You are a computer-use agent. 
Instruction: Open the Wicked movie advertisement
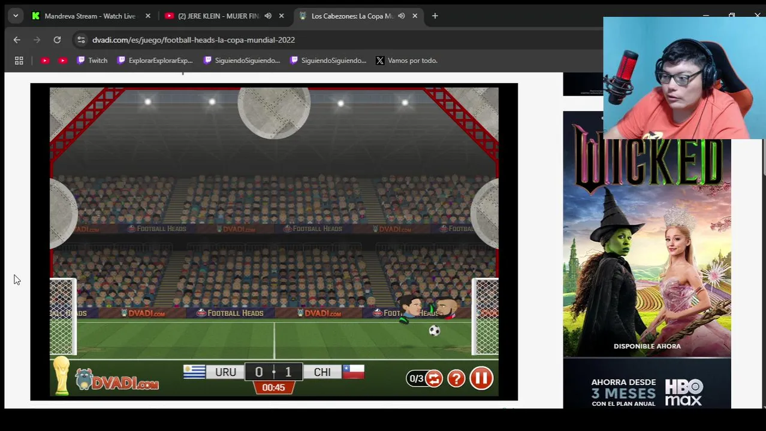pyautogui.click(x=647, y=234)
